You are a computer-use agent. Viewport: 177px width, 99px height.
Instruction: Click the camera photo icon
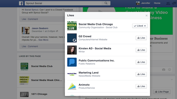pos(164,70)
